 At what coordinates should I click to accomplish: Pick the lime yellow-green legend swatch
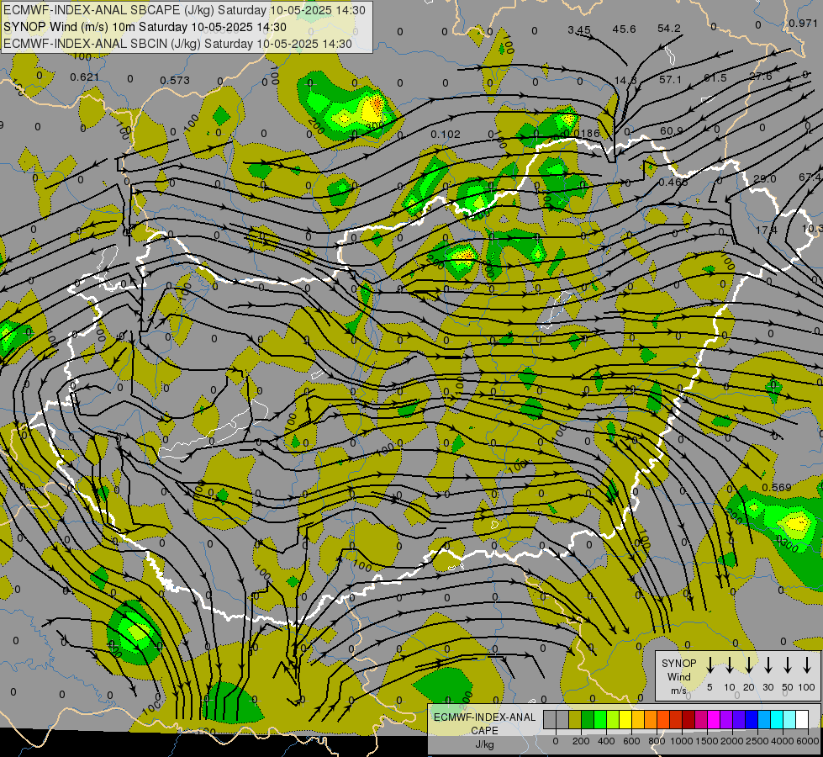click(x=613, y=719)
